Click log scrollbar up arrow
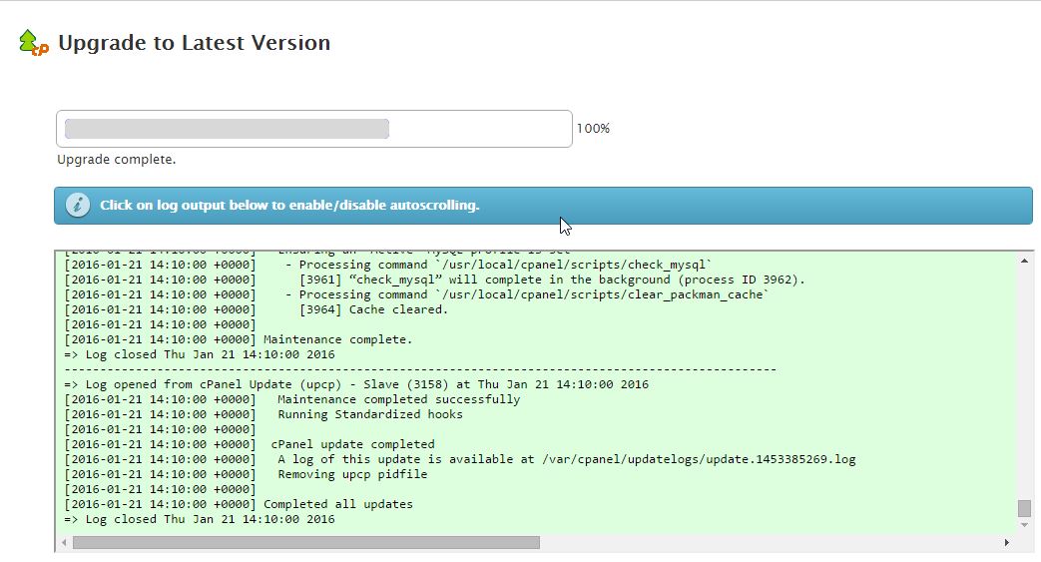This screenshot has width=1041, height=562. pos(1024,262)
